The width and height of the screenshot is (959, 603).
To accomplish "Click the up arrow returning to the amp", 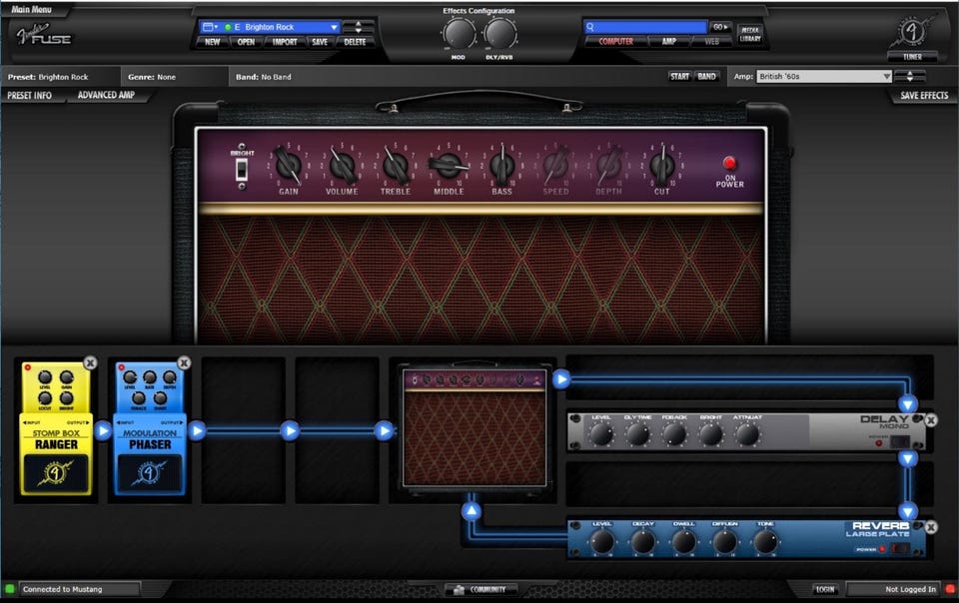I will [472, 511].
